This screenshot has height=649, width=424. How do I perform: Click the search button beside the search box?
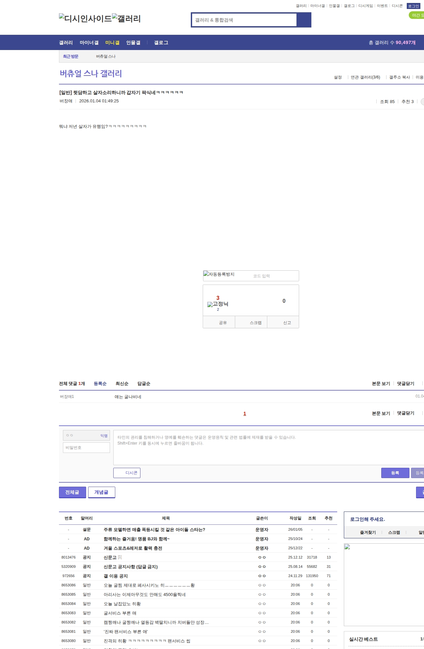tap(304, 20)
